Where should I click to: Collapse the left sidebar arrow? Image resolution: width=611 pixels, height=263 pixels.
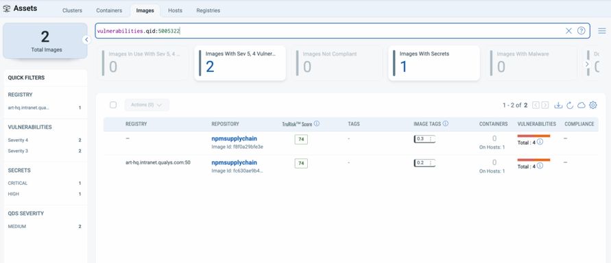pyautogui.click(x=86, y=40)
